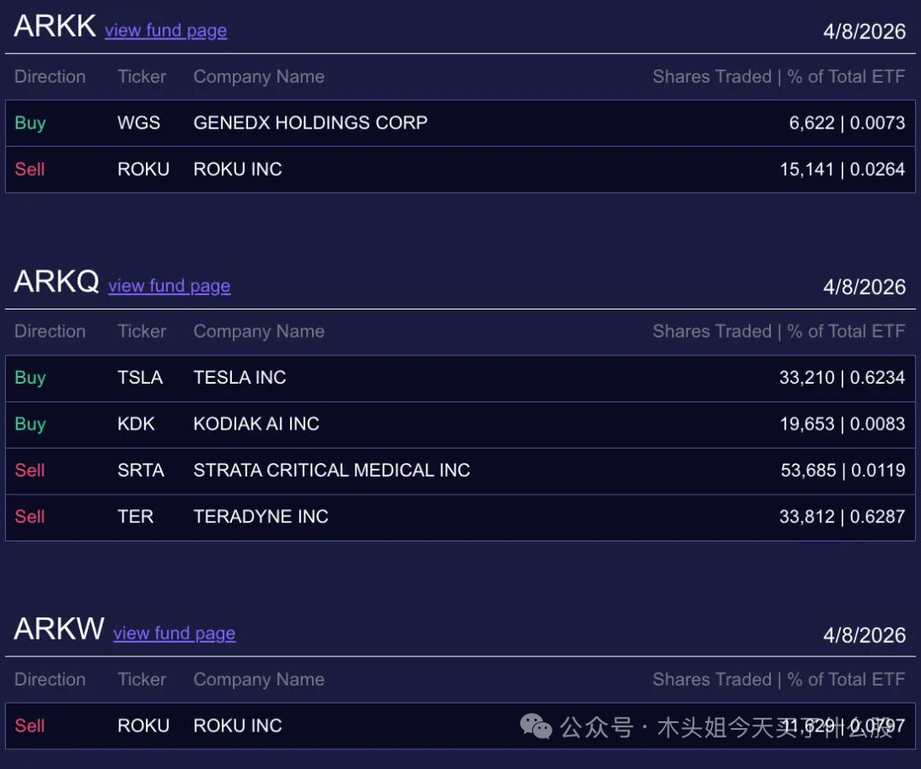Select the TSLA ticker cell
Image resolution: width=921 pixels, height=769 pixels.
click(140, 377)
